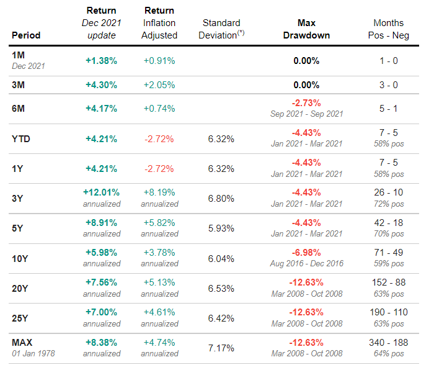Select the YTD period row label

point(21,139)
